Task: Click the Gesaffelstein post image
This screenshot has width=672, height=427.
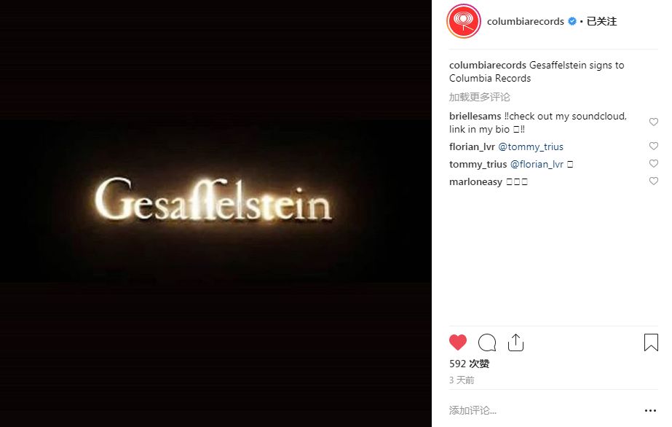Action: click(216, 213)
